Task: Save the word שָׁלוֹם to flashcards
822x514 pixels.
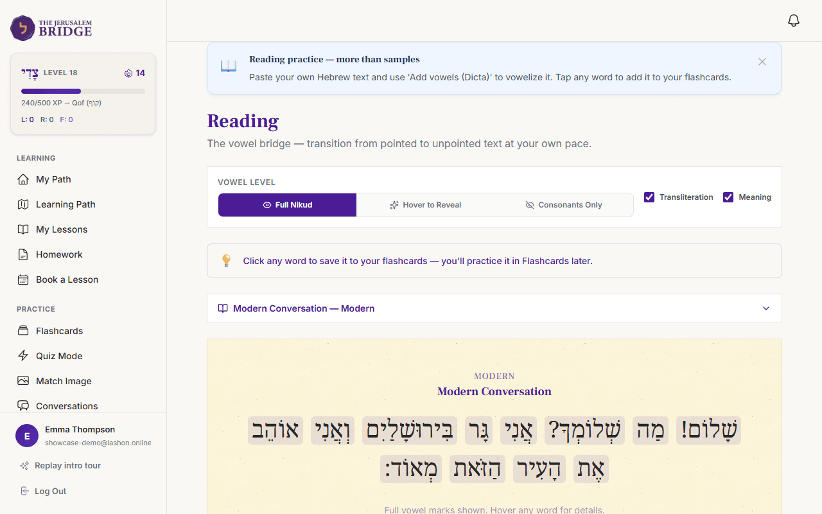Action: tap(709, 430)
